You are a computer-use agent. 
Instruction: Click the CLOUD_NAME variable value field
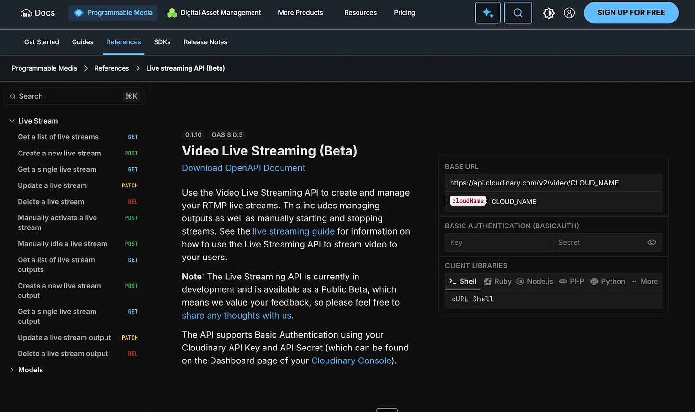[x=514, y=202]
